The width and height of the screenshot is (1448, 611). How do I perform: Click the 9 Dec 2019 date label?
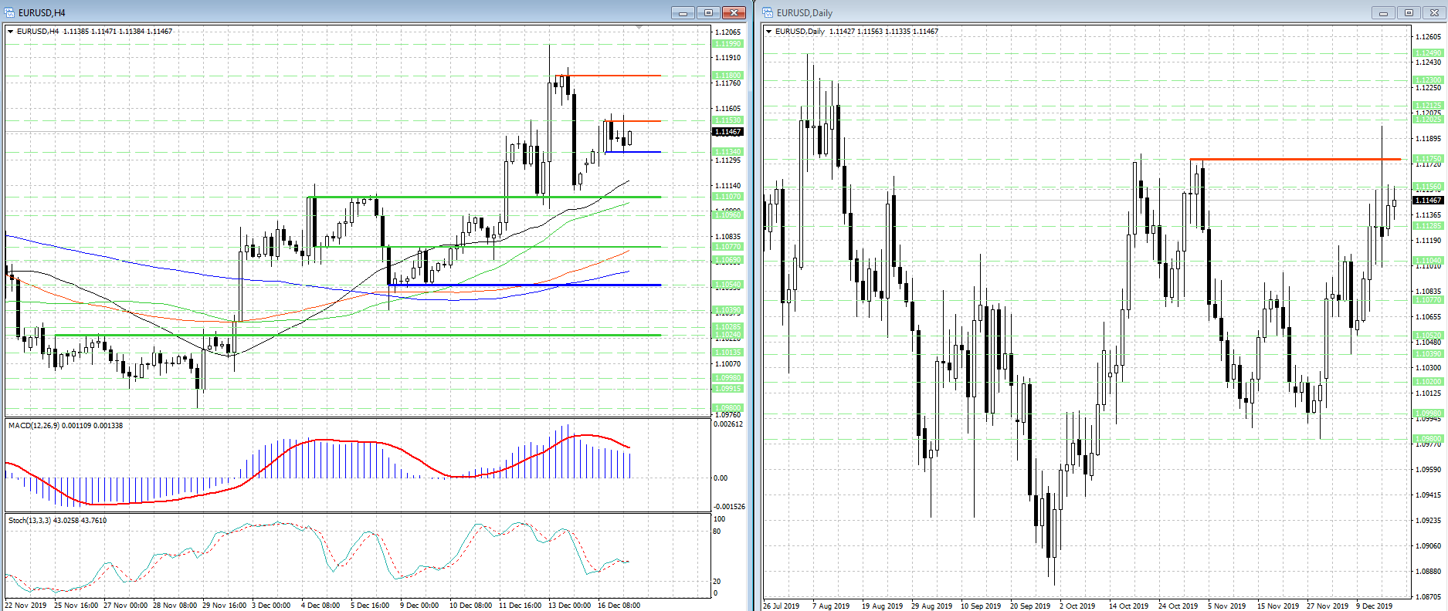pyautogui.click(x=1375, y=606)
